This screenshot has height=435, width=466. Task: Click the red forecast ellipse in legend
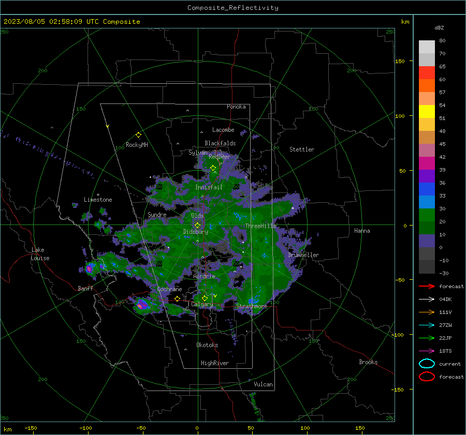427,377
